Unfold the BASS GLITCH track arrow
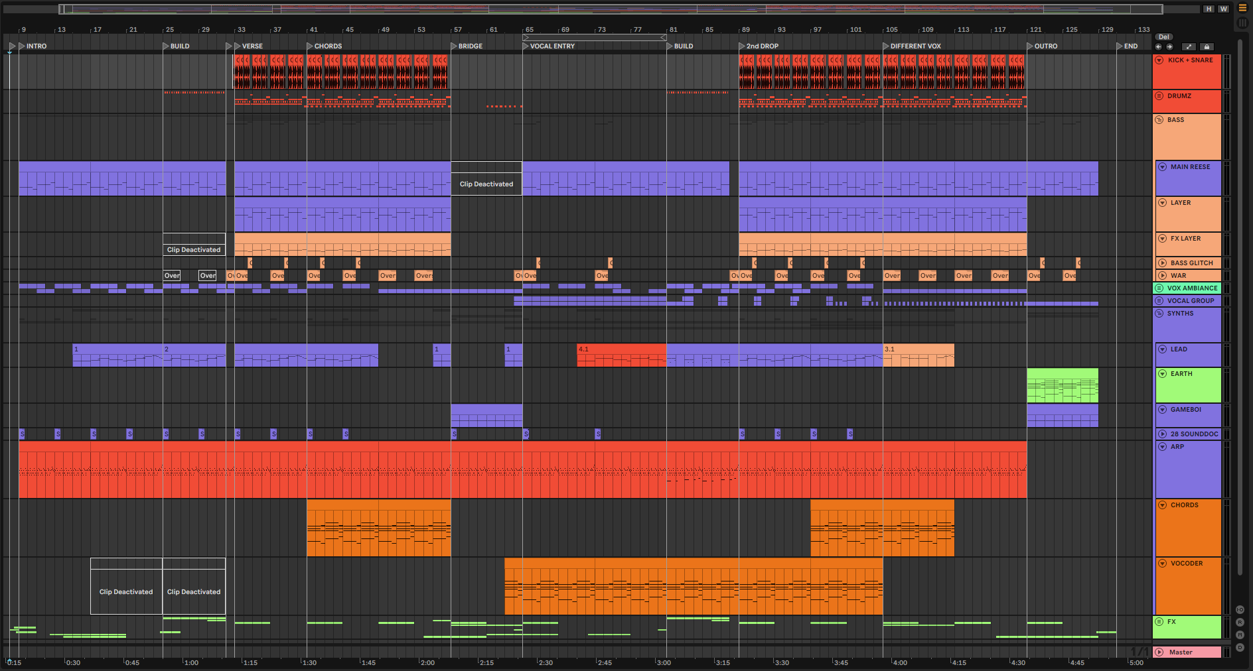 tap(1163, 263)
